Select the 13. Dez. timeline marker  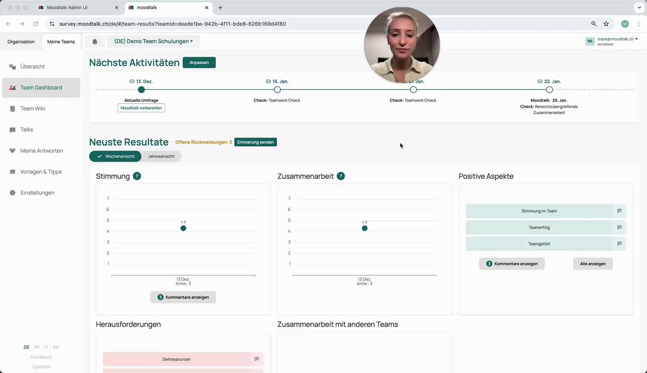(142, 89)
